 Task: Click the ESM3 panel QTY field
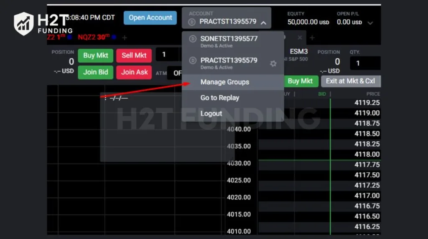click(365, 63)
